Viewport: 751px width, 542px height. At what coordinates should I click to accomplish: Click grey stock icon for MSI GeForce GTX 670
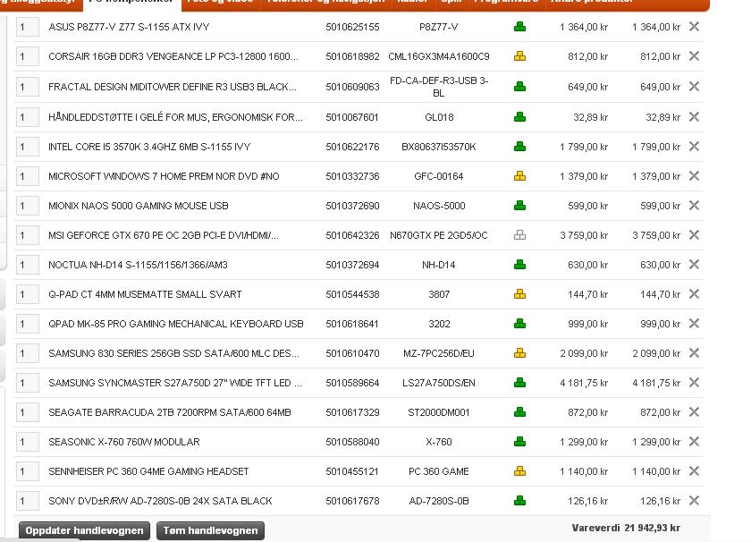pyautogui.click(x=519, y=235)
